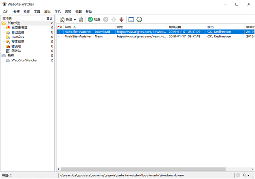
Task: Click the clock schedule toolbar icon
Action: (139, 20)
